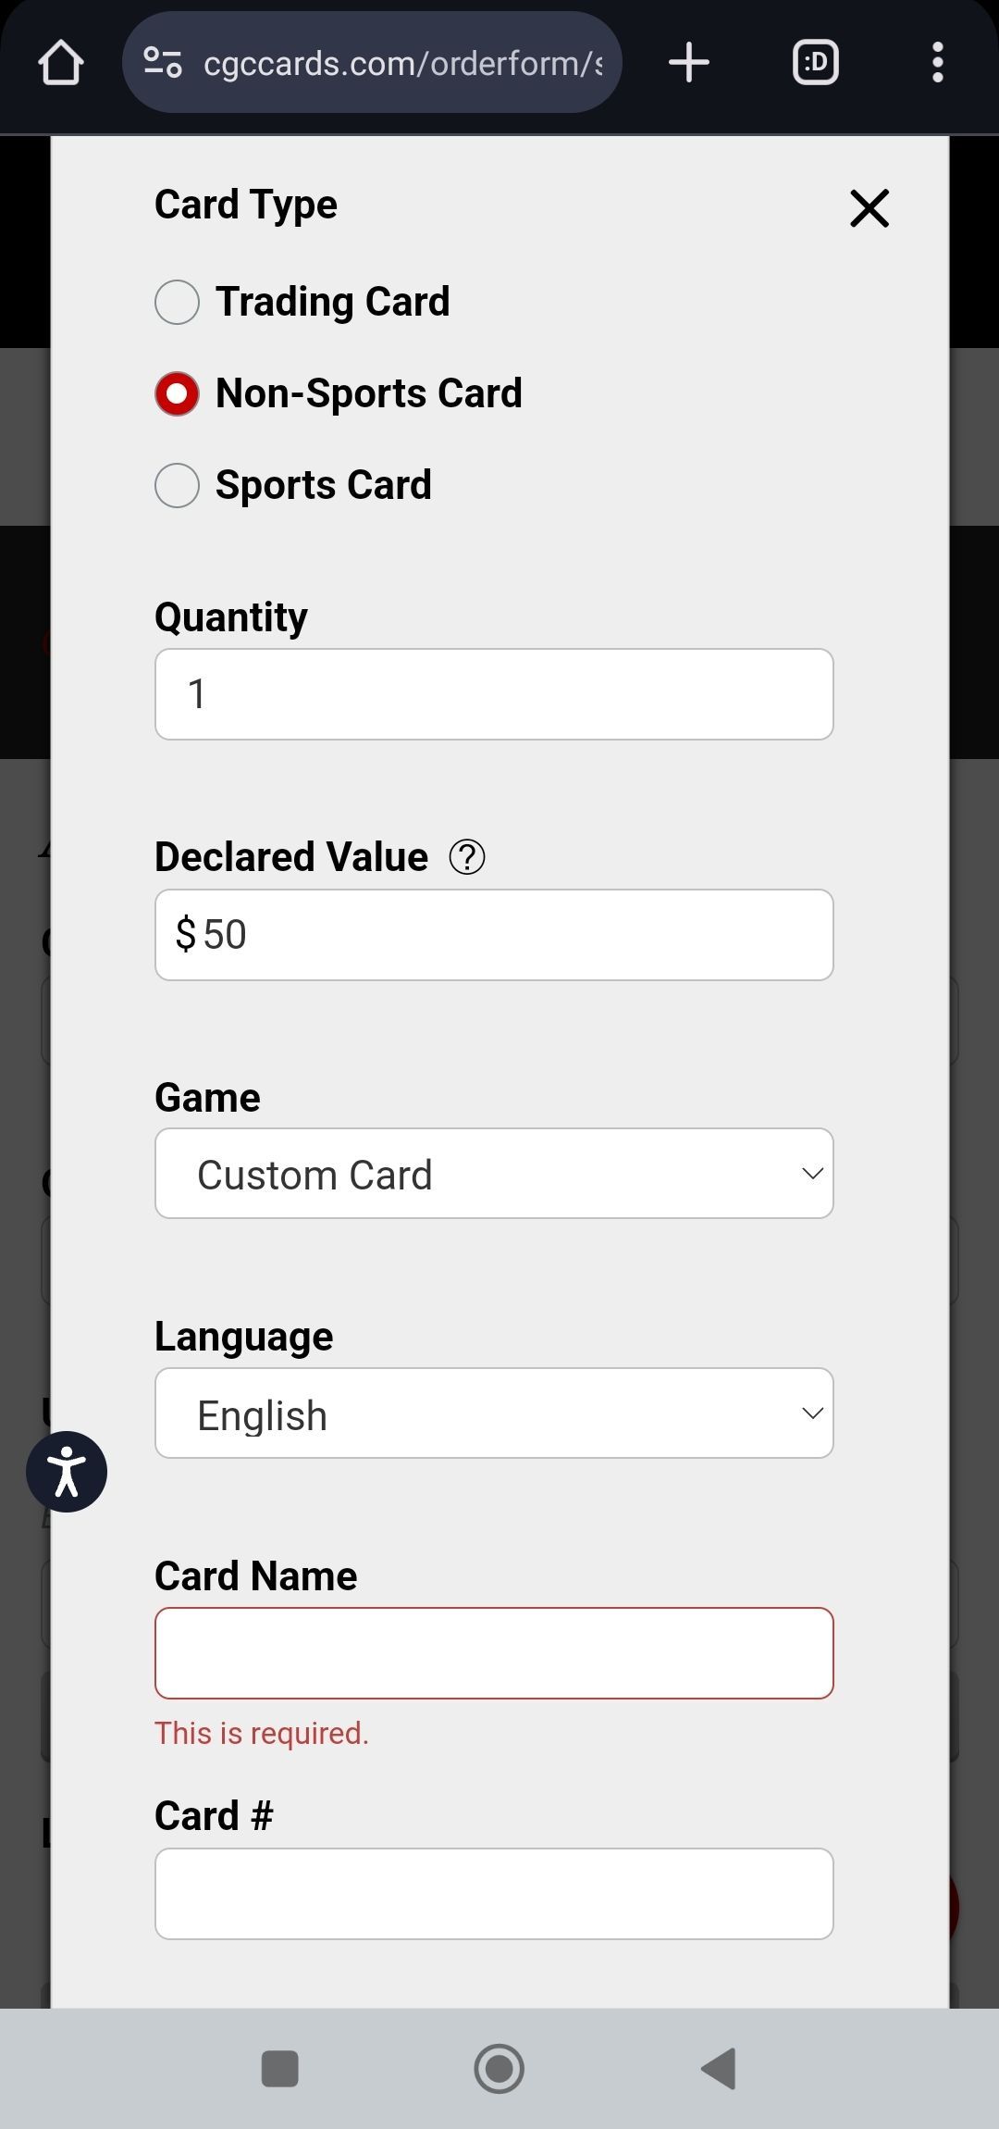Click the accessibility widget icon
The height and width of the screenshot is (2129, 999).
pos(67,1472)
